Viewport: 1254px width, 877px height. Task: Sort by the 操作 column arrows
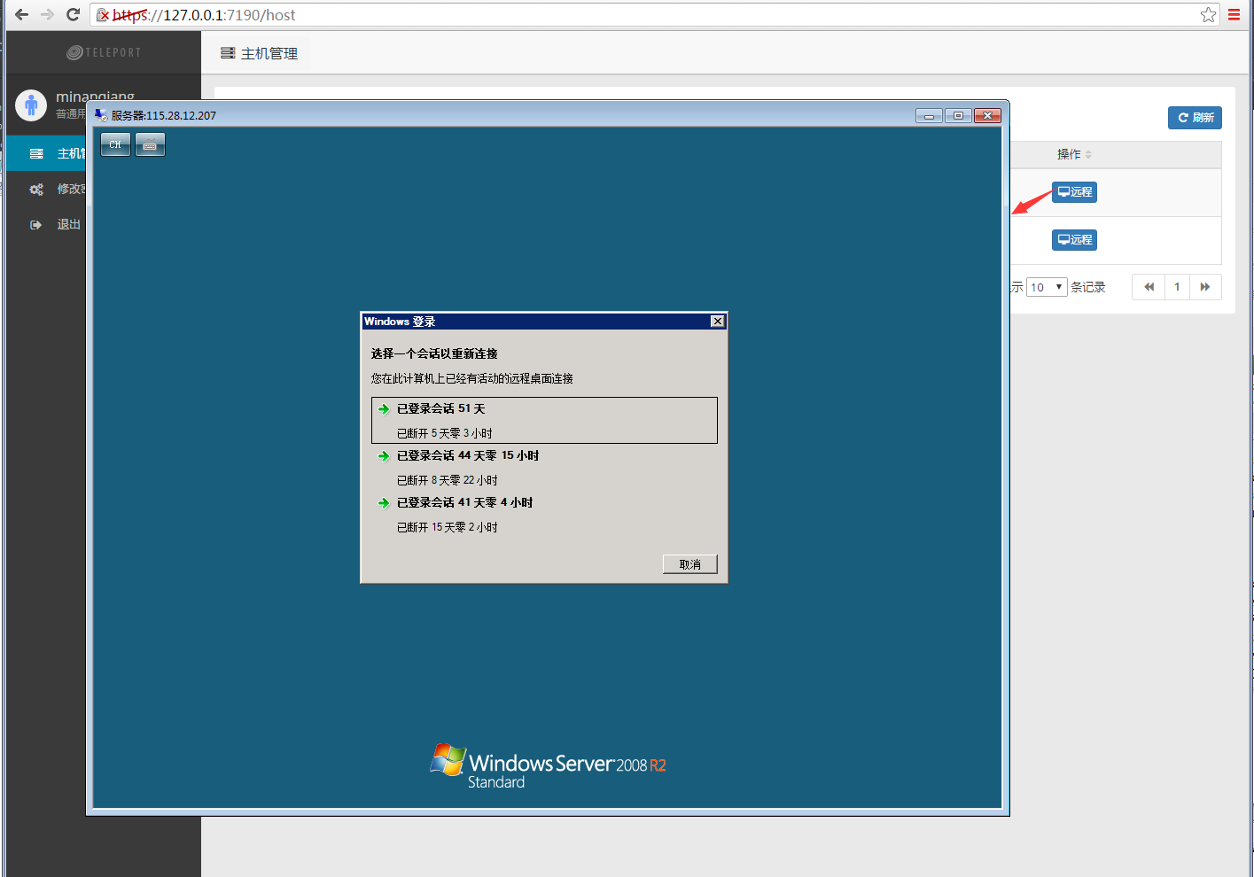[x=1088, y=155]
